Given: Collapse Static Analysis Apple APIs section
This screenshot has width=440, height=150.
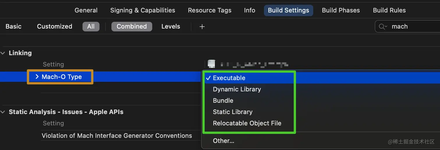Looking at the screenshot, I should coord(3,112).
